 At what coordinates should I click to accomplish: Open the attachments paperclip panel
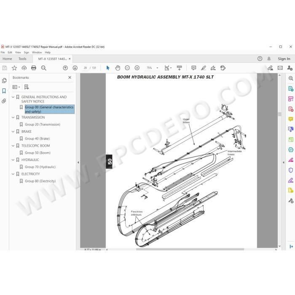pos(4,101)
